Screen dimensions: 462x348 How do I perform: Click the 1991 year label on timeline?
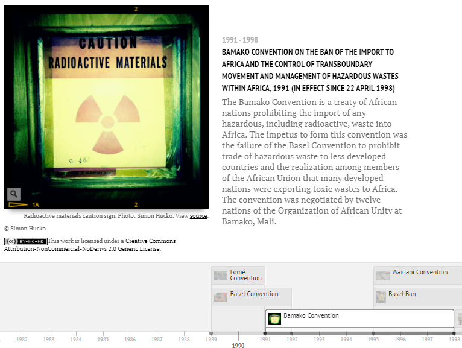(x=265, y=339)
